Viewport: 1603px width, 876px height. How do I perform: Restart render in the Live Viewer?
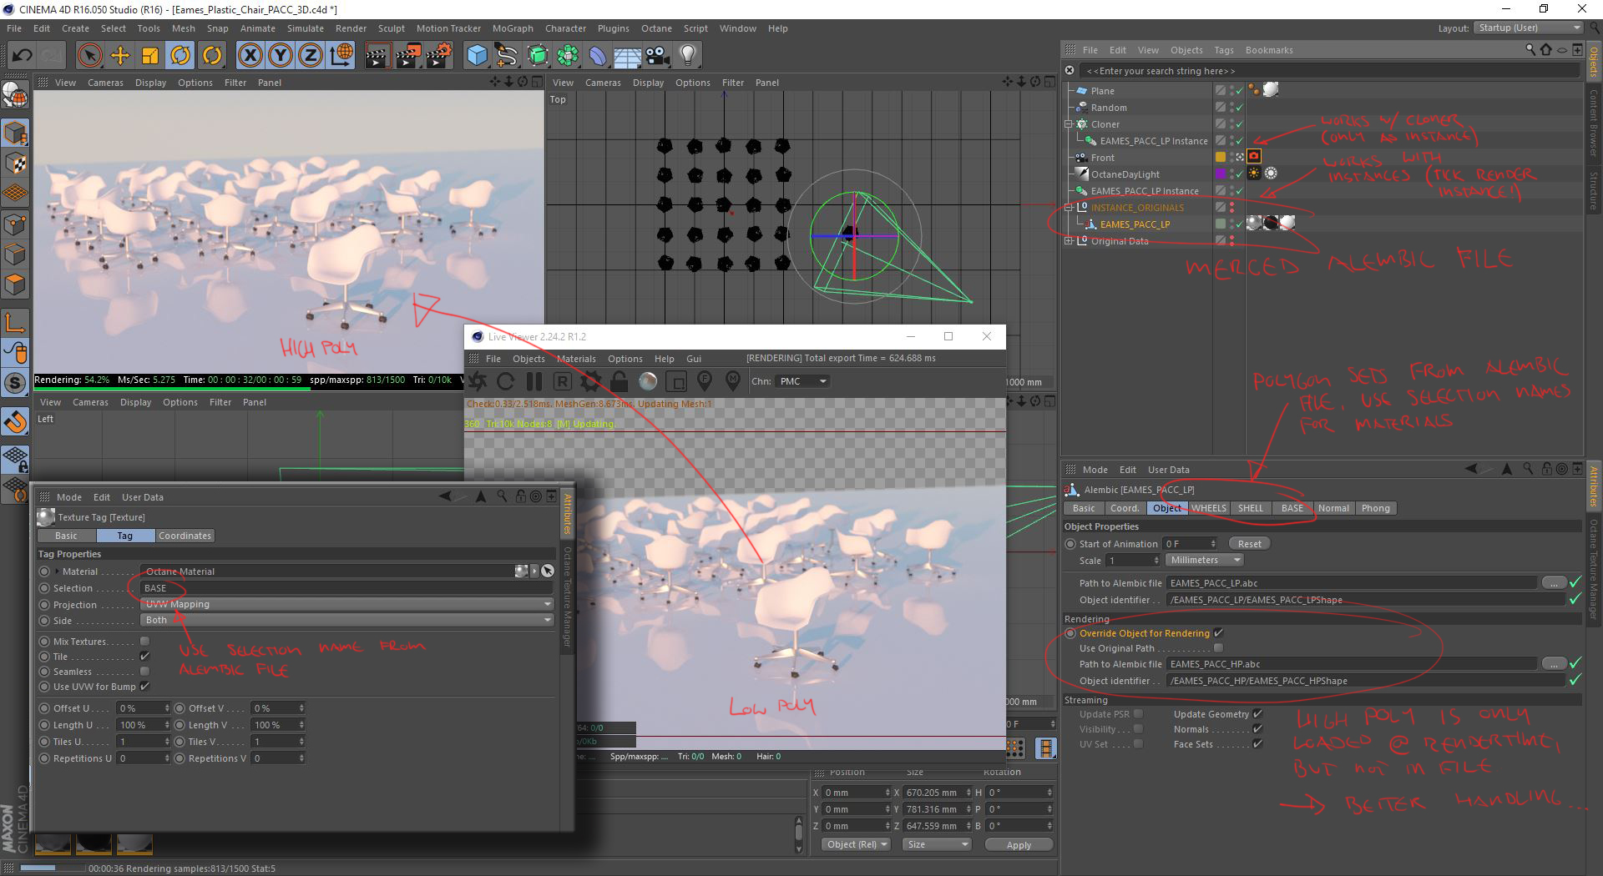[506, 381]
